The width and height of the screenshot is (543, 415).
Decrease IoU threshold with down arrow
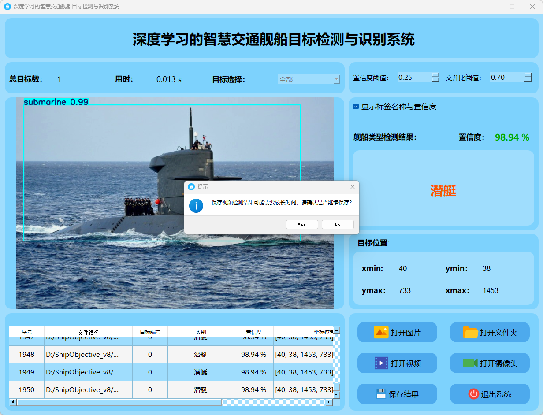click(x=528, y=80)
